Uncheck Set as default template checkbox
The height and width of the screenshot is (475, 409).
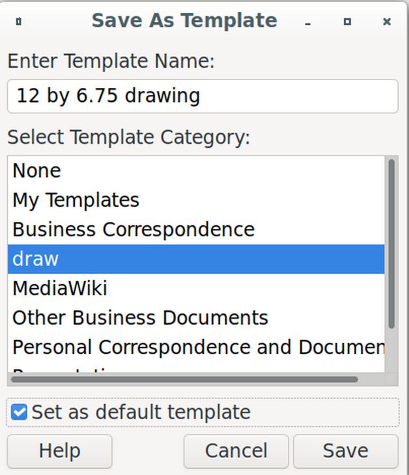(19, 413)
